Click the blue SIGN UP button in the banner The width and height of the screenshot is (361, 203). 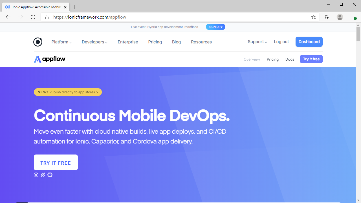pyautogui.click(x=215, y=27)
